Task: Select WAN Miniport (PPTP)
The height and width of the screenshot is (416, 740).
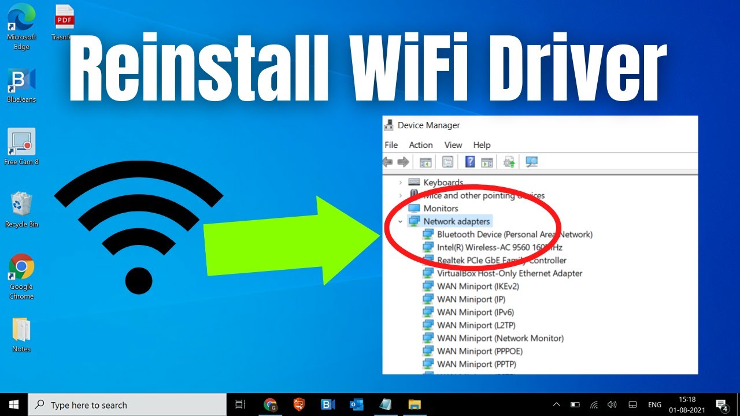Action: click(x=469, y=365)
